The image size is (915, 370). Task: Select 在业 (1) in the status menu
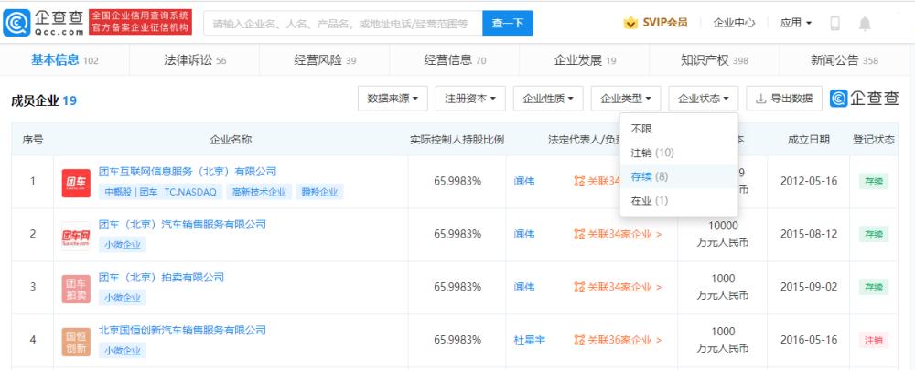pos(679,200)
